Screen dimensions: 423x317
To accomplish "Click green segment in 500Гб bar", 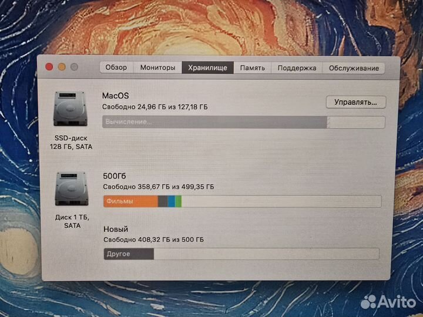I will coord(179,201).
